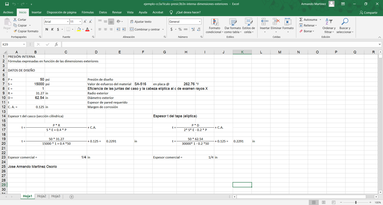Apply thousands separator 000 style
Image resolution: width=383 pixels, height=205 pixels.
(x=185, y=29)
